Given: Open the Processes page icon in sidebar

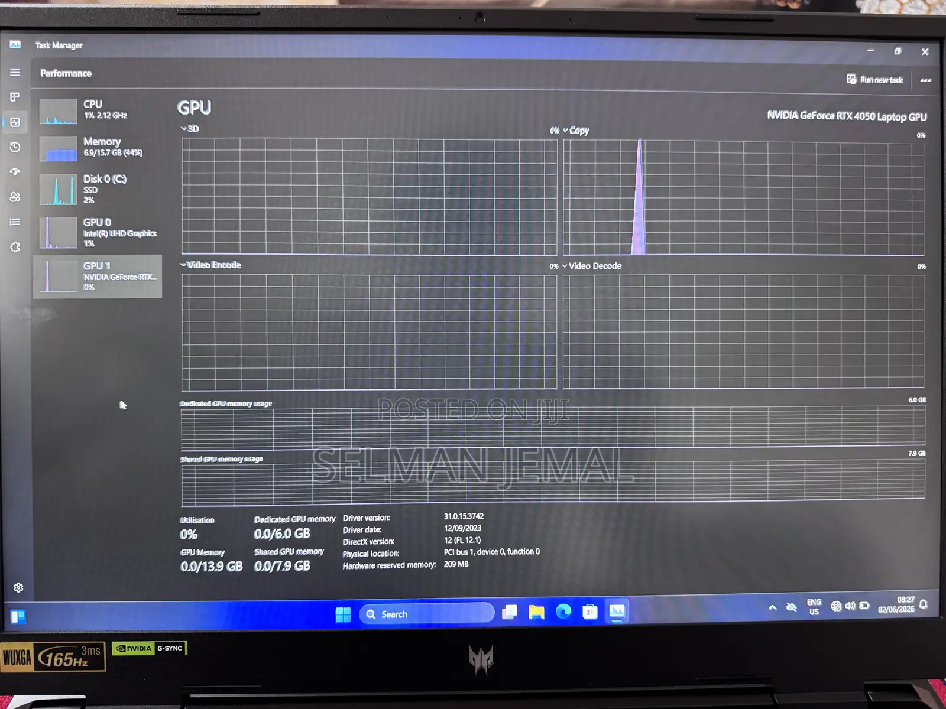Looking at the screenshot, I should point(15,97).
